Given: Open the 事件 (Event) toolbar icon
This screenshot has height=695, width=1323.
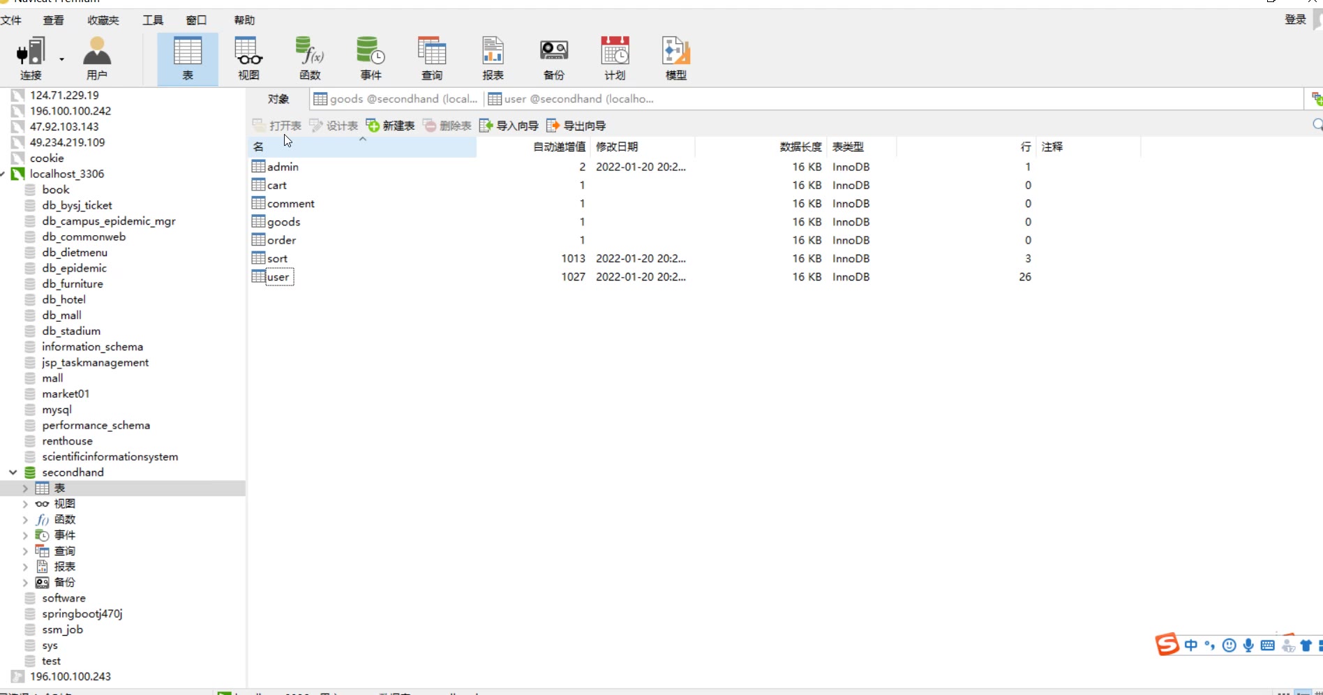Looking at the screenshot, I should click(x=371, y=59).
